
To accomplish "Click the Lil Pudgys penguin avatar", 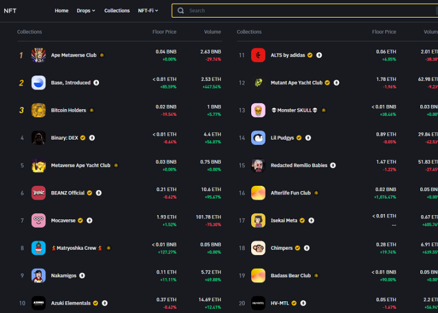I will pos(258,138).
